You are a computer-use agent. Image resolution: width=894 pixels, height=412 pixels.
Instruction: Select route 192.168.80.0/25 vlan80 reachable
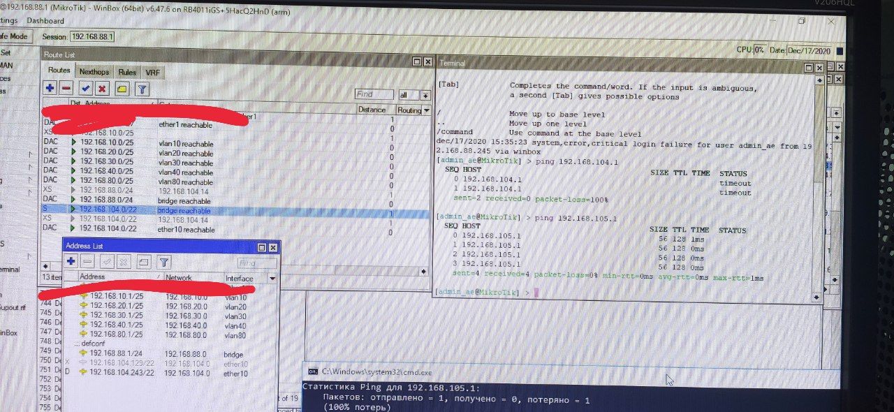(x=235, y=182)
